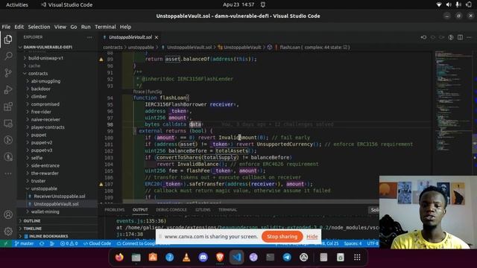This screenshot has width=477, height=268.
Task: Open the Run and Debug view
Action: point(8,89)
